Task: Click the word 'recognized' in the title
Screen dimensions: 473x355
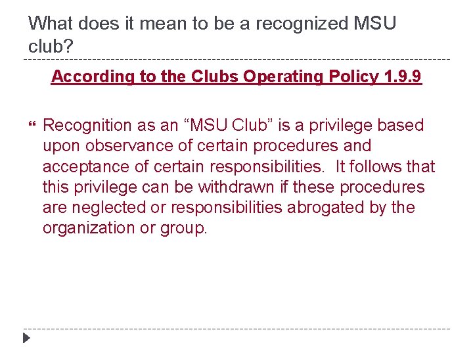Action: coord(302,24)
